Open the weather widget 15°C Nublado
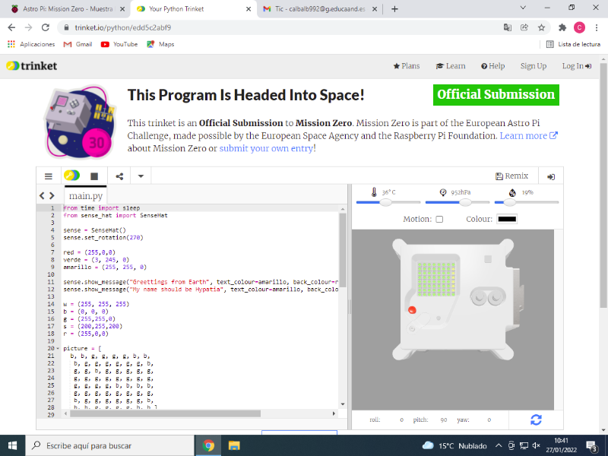The width and height of the screenshot is (608, 456). (454, 445)
